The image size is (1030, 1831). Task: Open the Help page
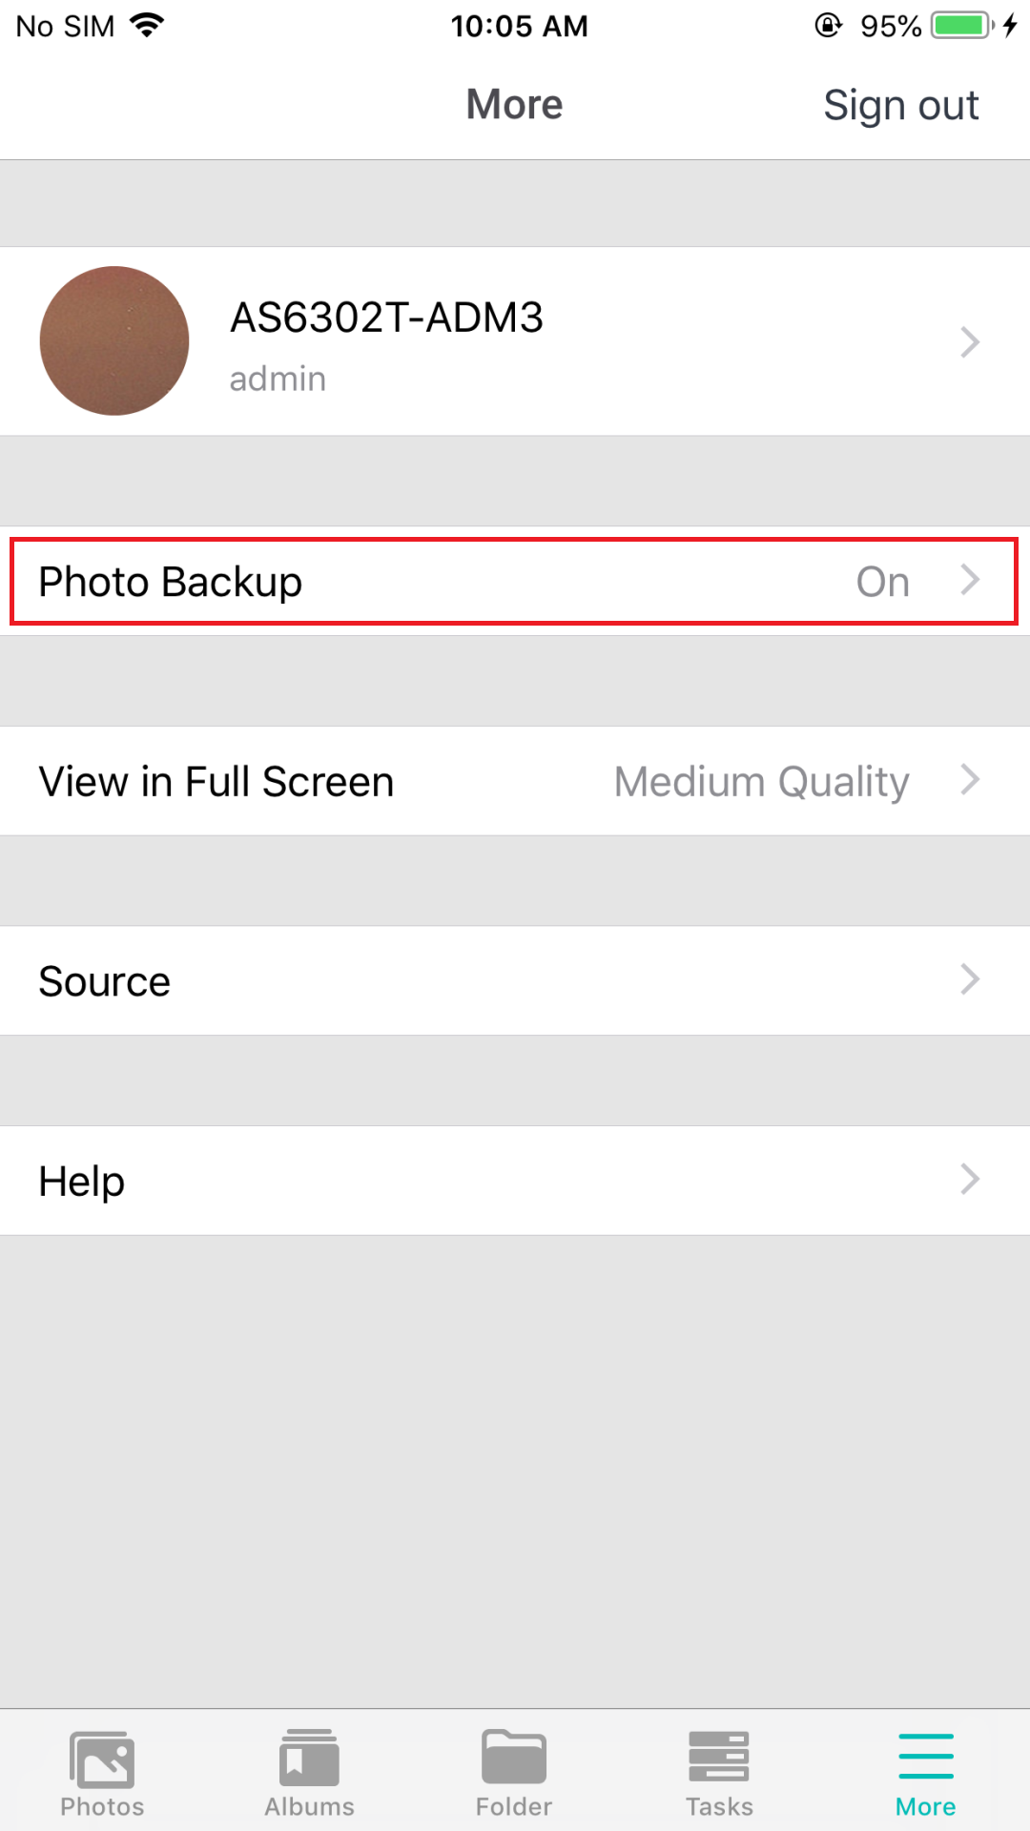click(x=515, y=1181)
